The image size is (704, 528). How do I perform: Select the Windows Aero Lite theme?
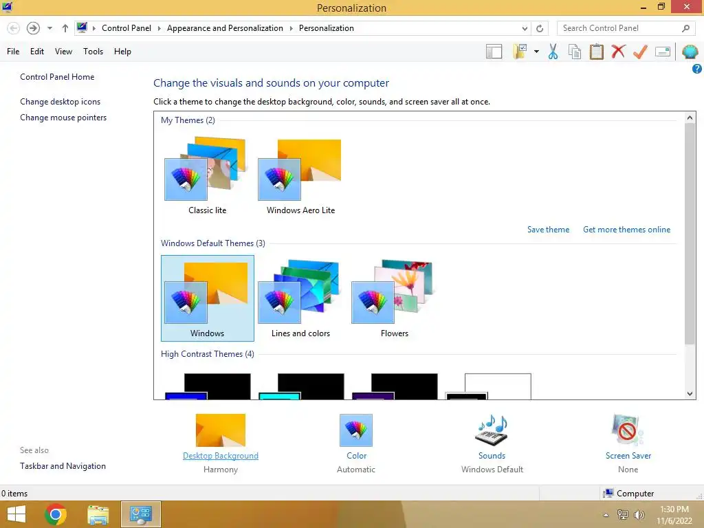pyautogui.click(x=301, y=175)
